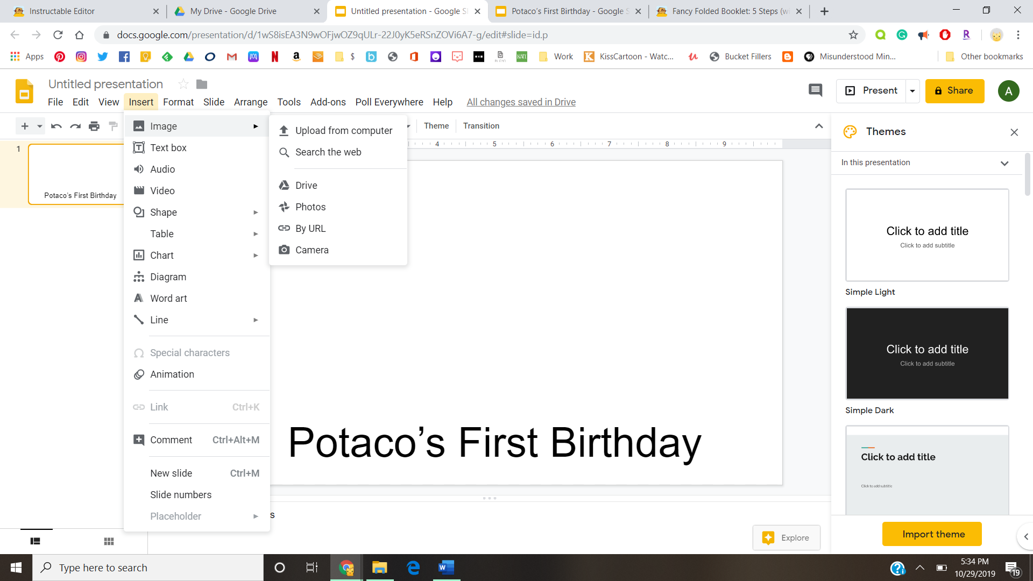Select the Text box option in Insert menu

pyautogui.click(x=168, y=147)
